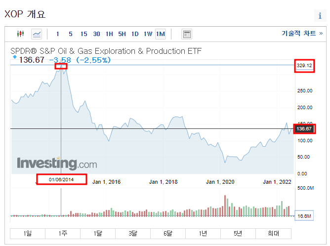Click the -3.58 (-2.55%) change value
The width and height of the screenshot is (330, 246).
click(80, 60)
